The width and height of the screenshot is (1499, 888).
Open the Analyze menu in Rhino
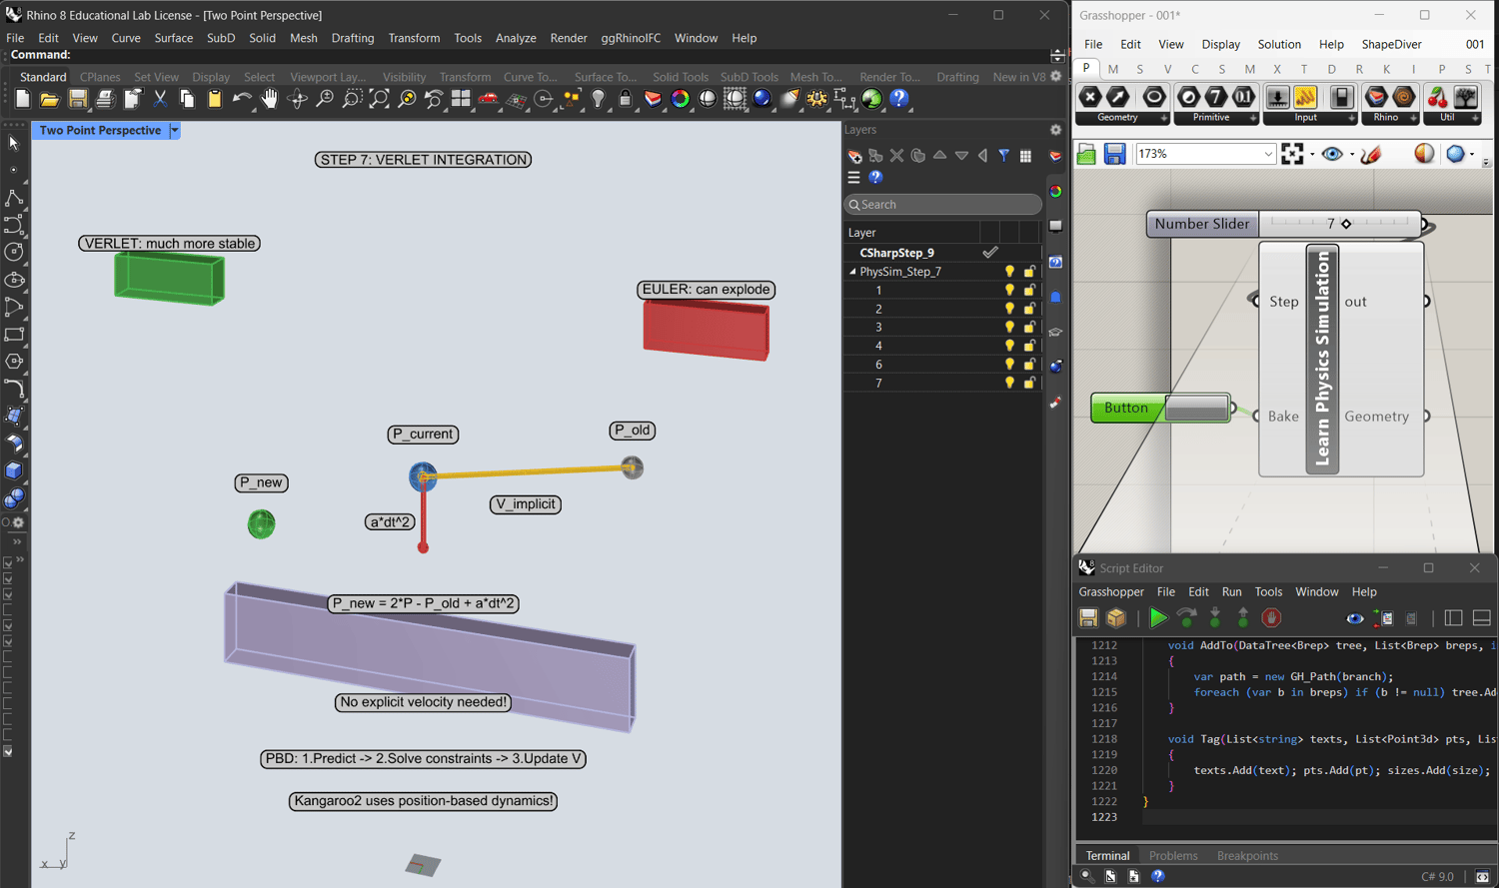(x=516, y=38)
